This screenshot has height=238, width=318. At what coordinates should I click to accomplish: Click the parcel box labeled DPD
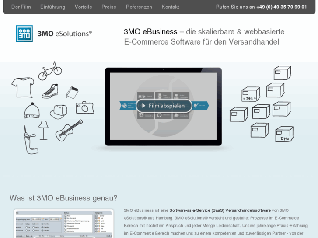pyautogui.click(x=284, y=134)
